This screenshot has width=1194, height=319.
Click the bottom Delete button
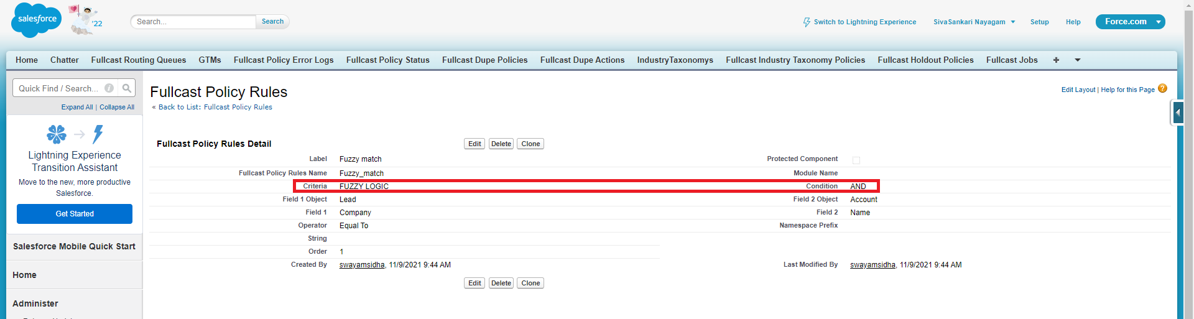[x=501, y=283]
